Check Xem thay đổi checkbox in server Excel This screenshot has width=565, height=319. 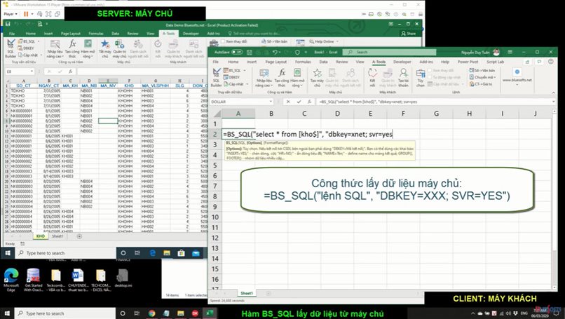point(223,41)
